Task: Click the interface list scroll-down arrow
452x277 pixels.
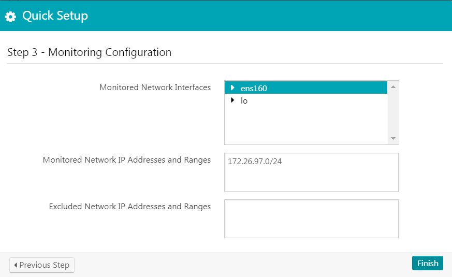Action: (x=393, y=139)
